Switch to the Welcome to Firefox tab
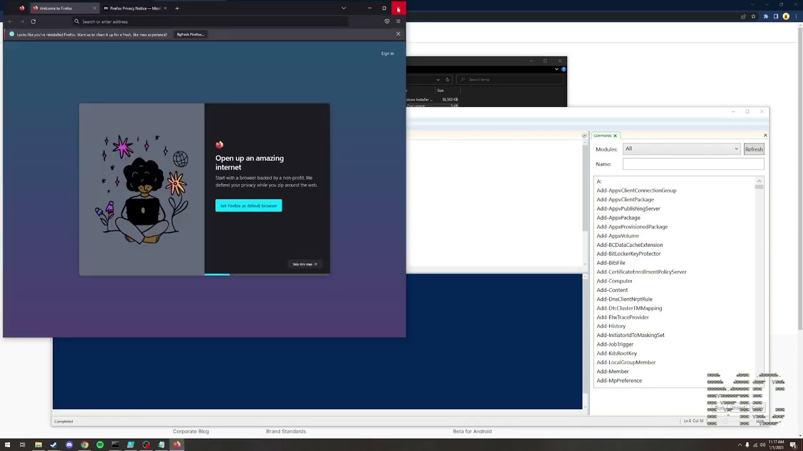 point(64,8)
